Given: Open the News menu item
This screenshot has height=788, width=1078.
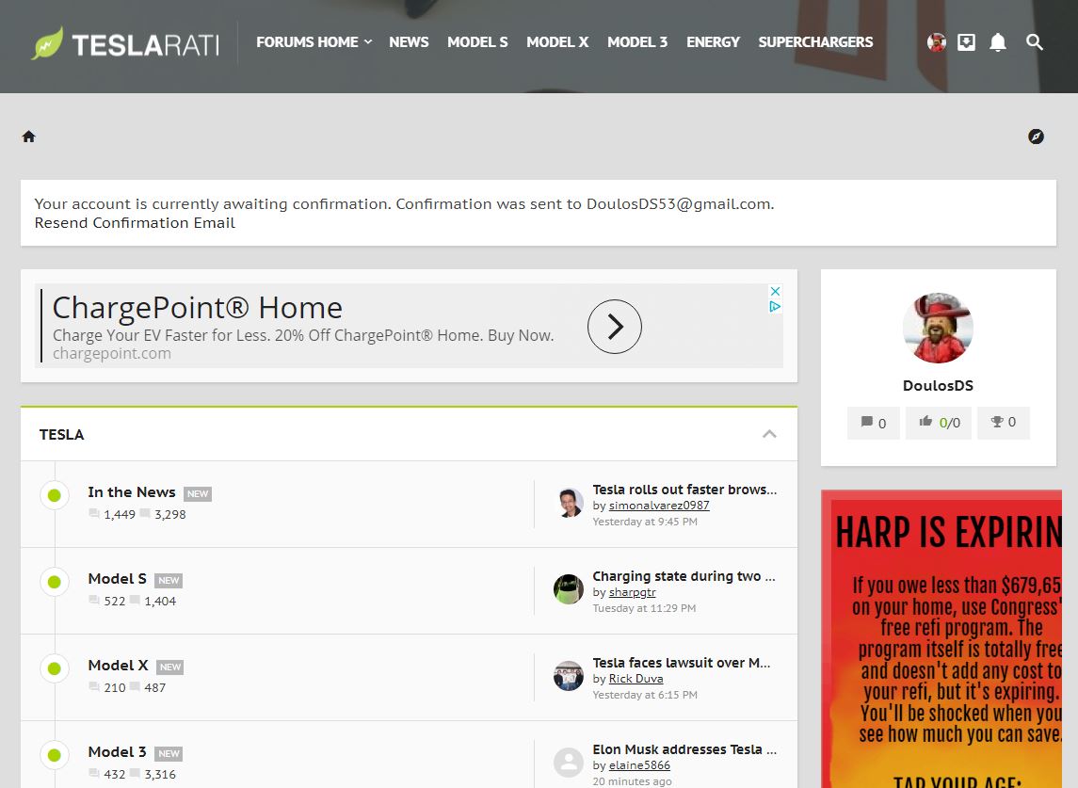Looking at the screenshot, I should tap(409, 42).
